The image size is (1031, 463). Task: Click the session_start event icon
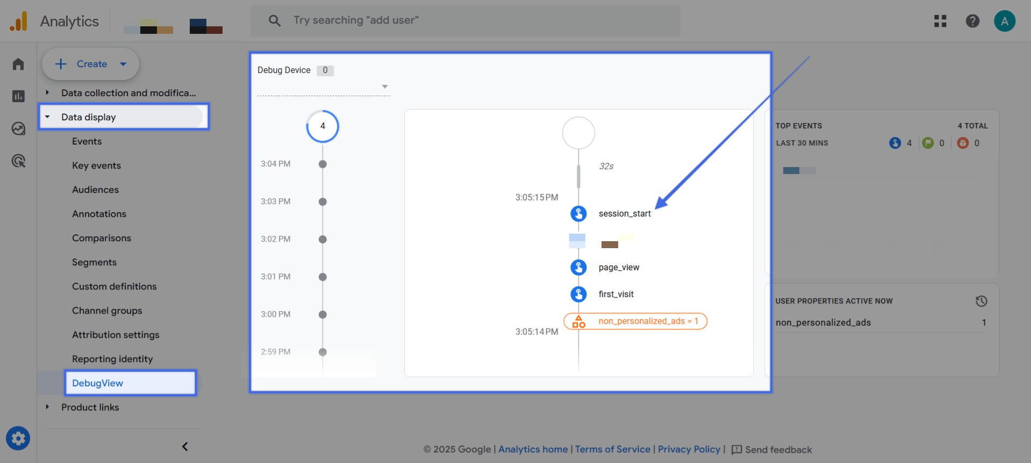click(578, 214)
